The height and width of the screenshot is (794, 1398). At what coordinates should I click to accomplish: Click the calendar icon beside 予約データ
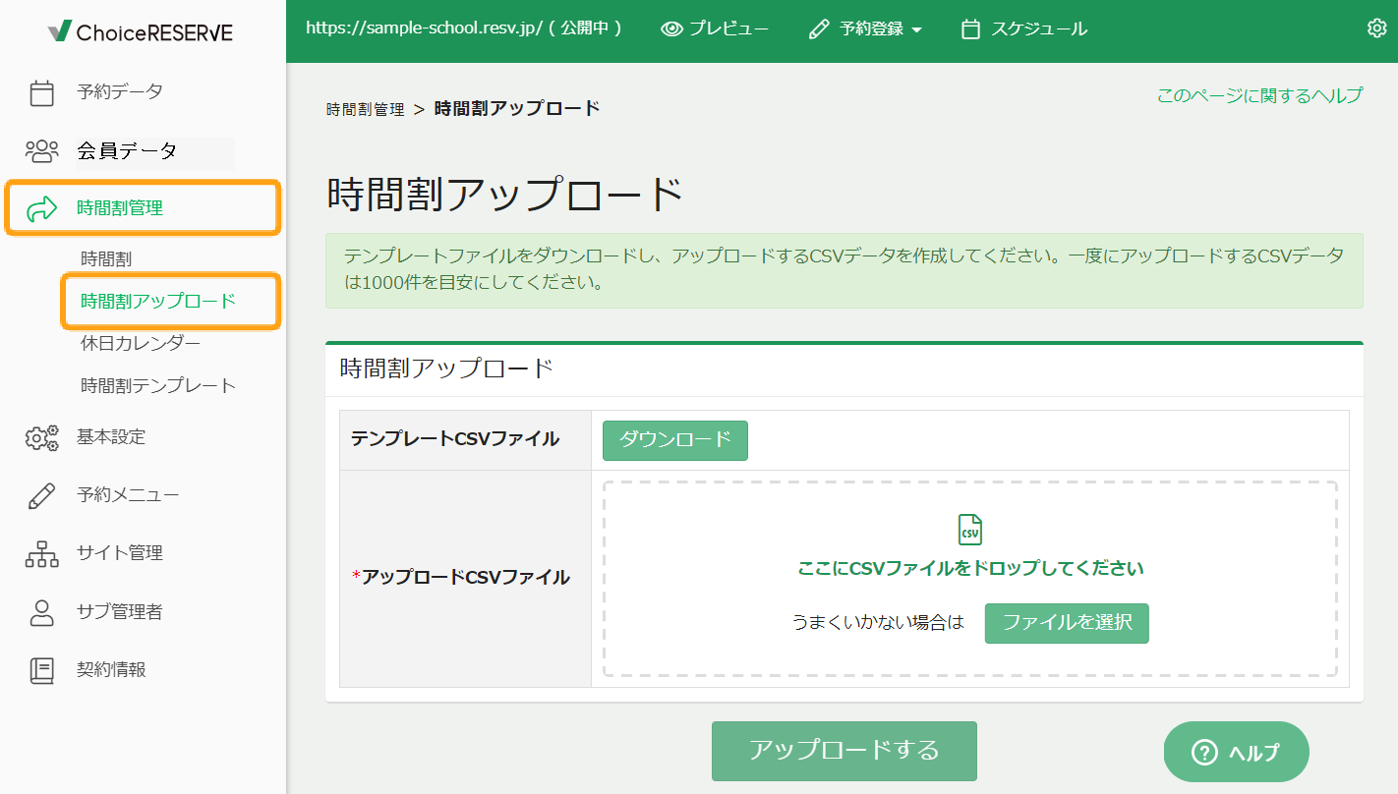41,92
